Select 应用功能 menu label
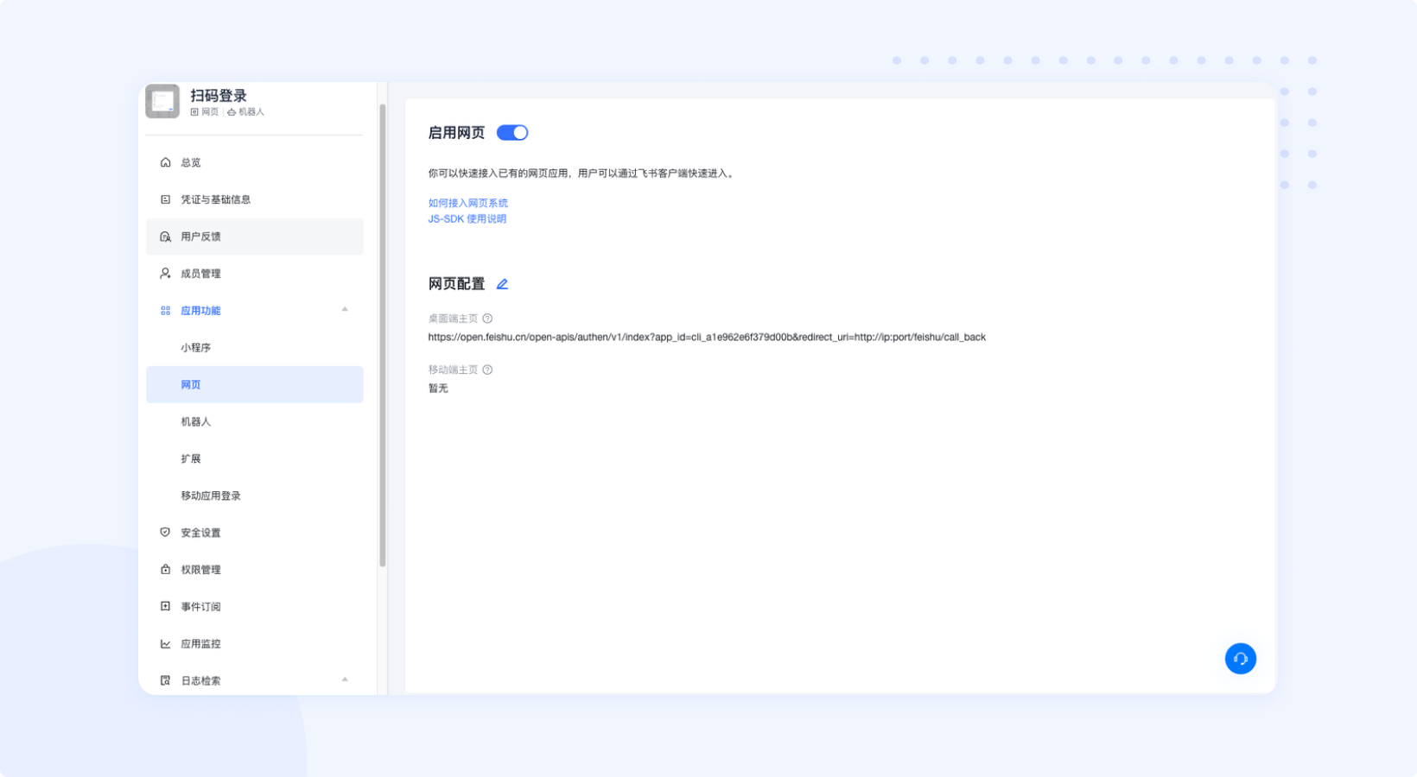The image size is (1417, 777). pyautogui.click(x=200, y=311)
